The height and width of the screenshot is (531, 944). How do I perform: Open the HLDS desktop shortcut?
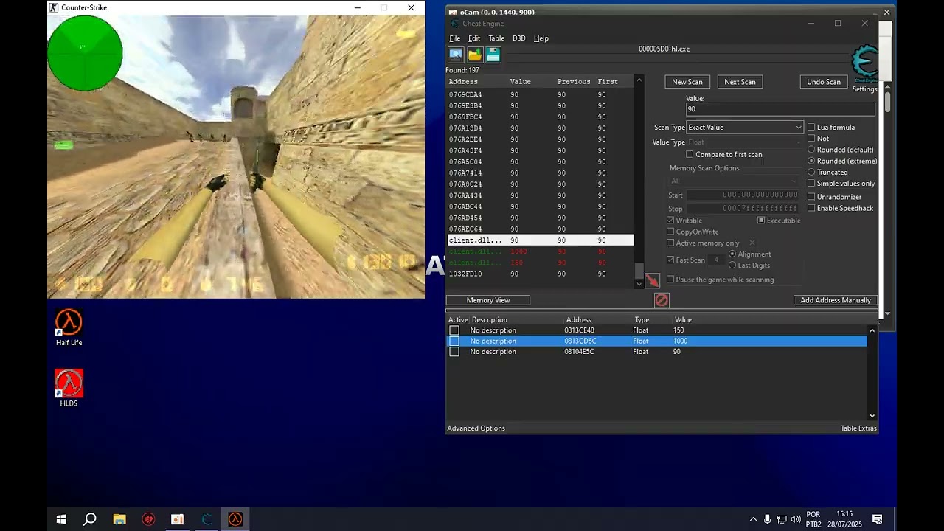pos(69,389)
